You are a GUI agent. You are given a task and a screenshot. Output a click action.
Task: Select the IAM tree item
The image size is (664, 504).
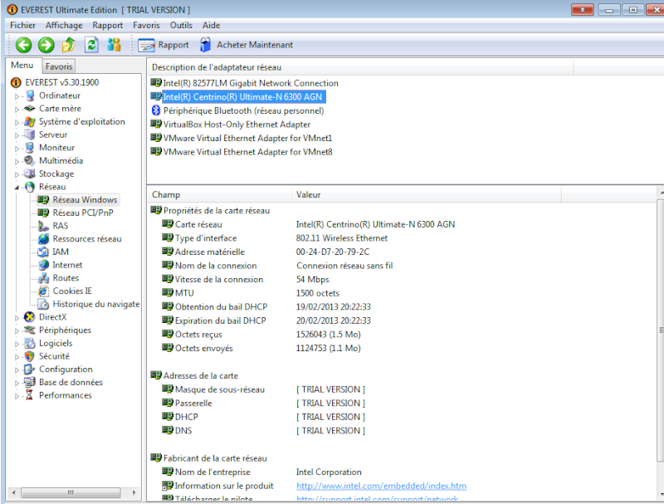click(x=61, y=252)
